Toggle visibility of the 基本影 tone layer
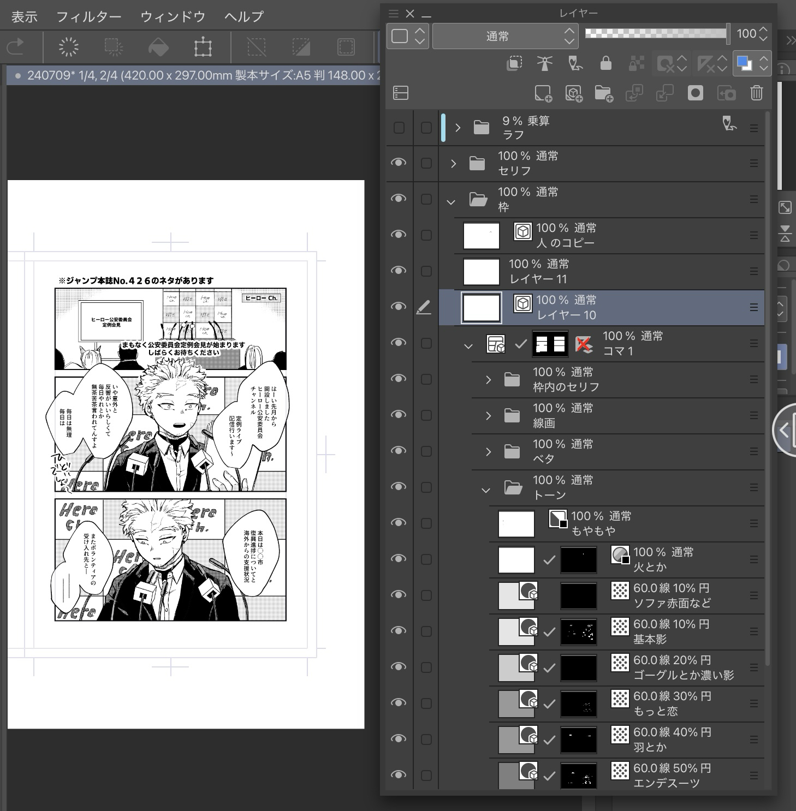The width and height of the screenshot is (796, 811). 399,631
